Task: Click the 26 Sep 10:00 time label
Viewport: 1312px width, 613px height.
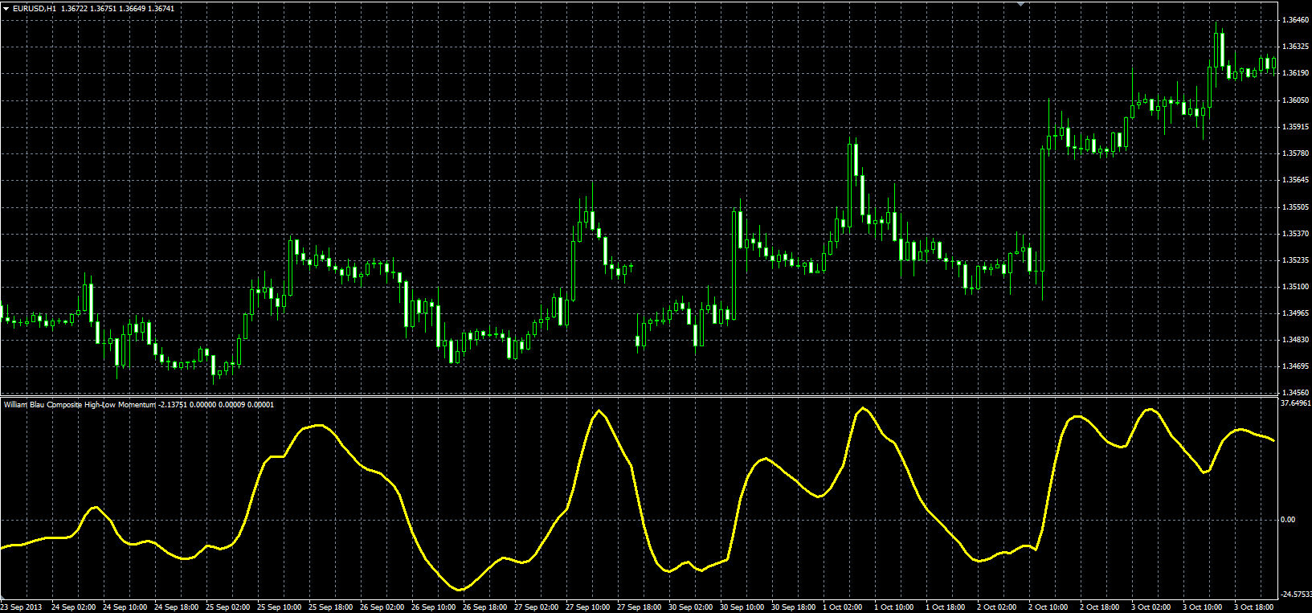Action: tap(433, 607)
